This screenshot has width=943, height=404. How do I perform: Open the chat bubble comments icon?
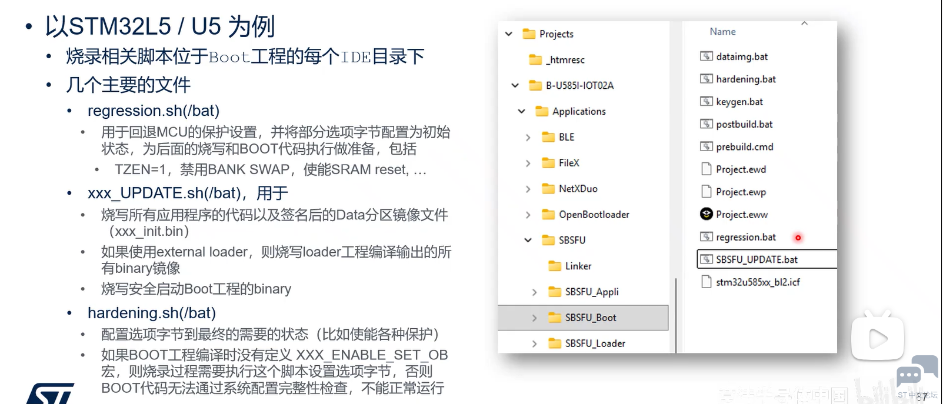(917, 372)
